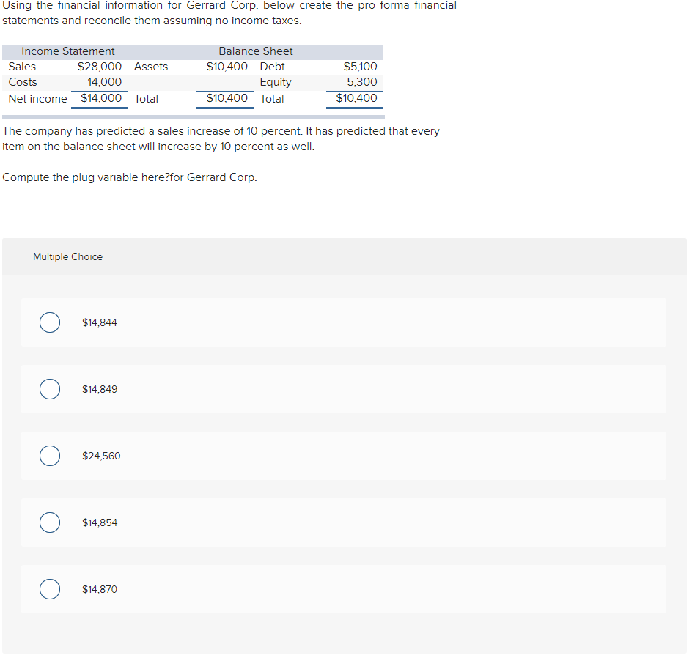
Task: Click the 'sales increase of 10 percent' sentence
Action: (x=221, y=131)
